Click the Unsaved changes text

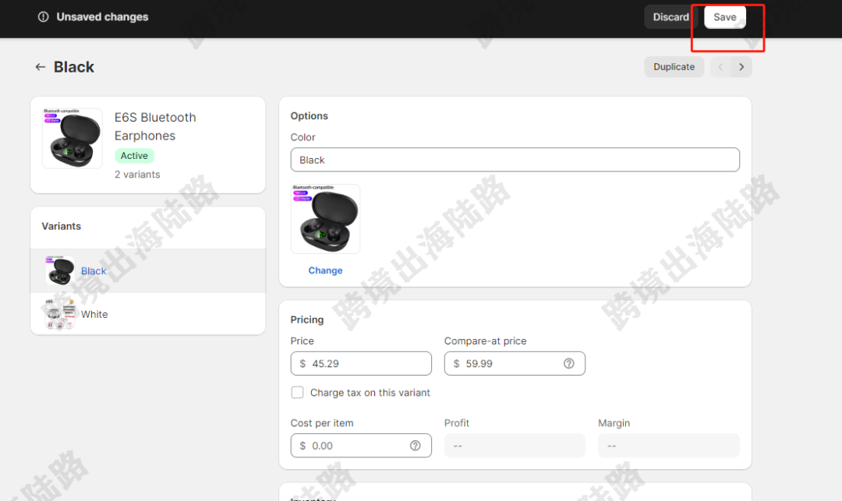click(103, 17)
